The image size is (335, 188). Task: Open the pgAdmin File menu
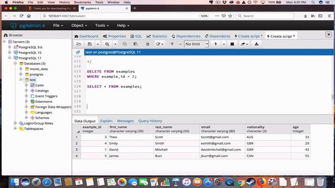click(58, 26)
